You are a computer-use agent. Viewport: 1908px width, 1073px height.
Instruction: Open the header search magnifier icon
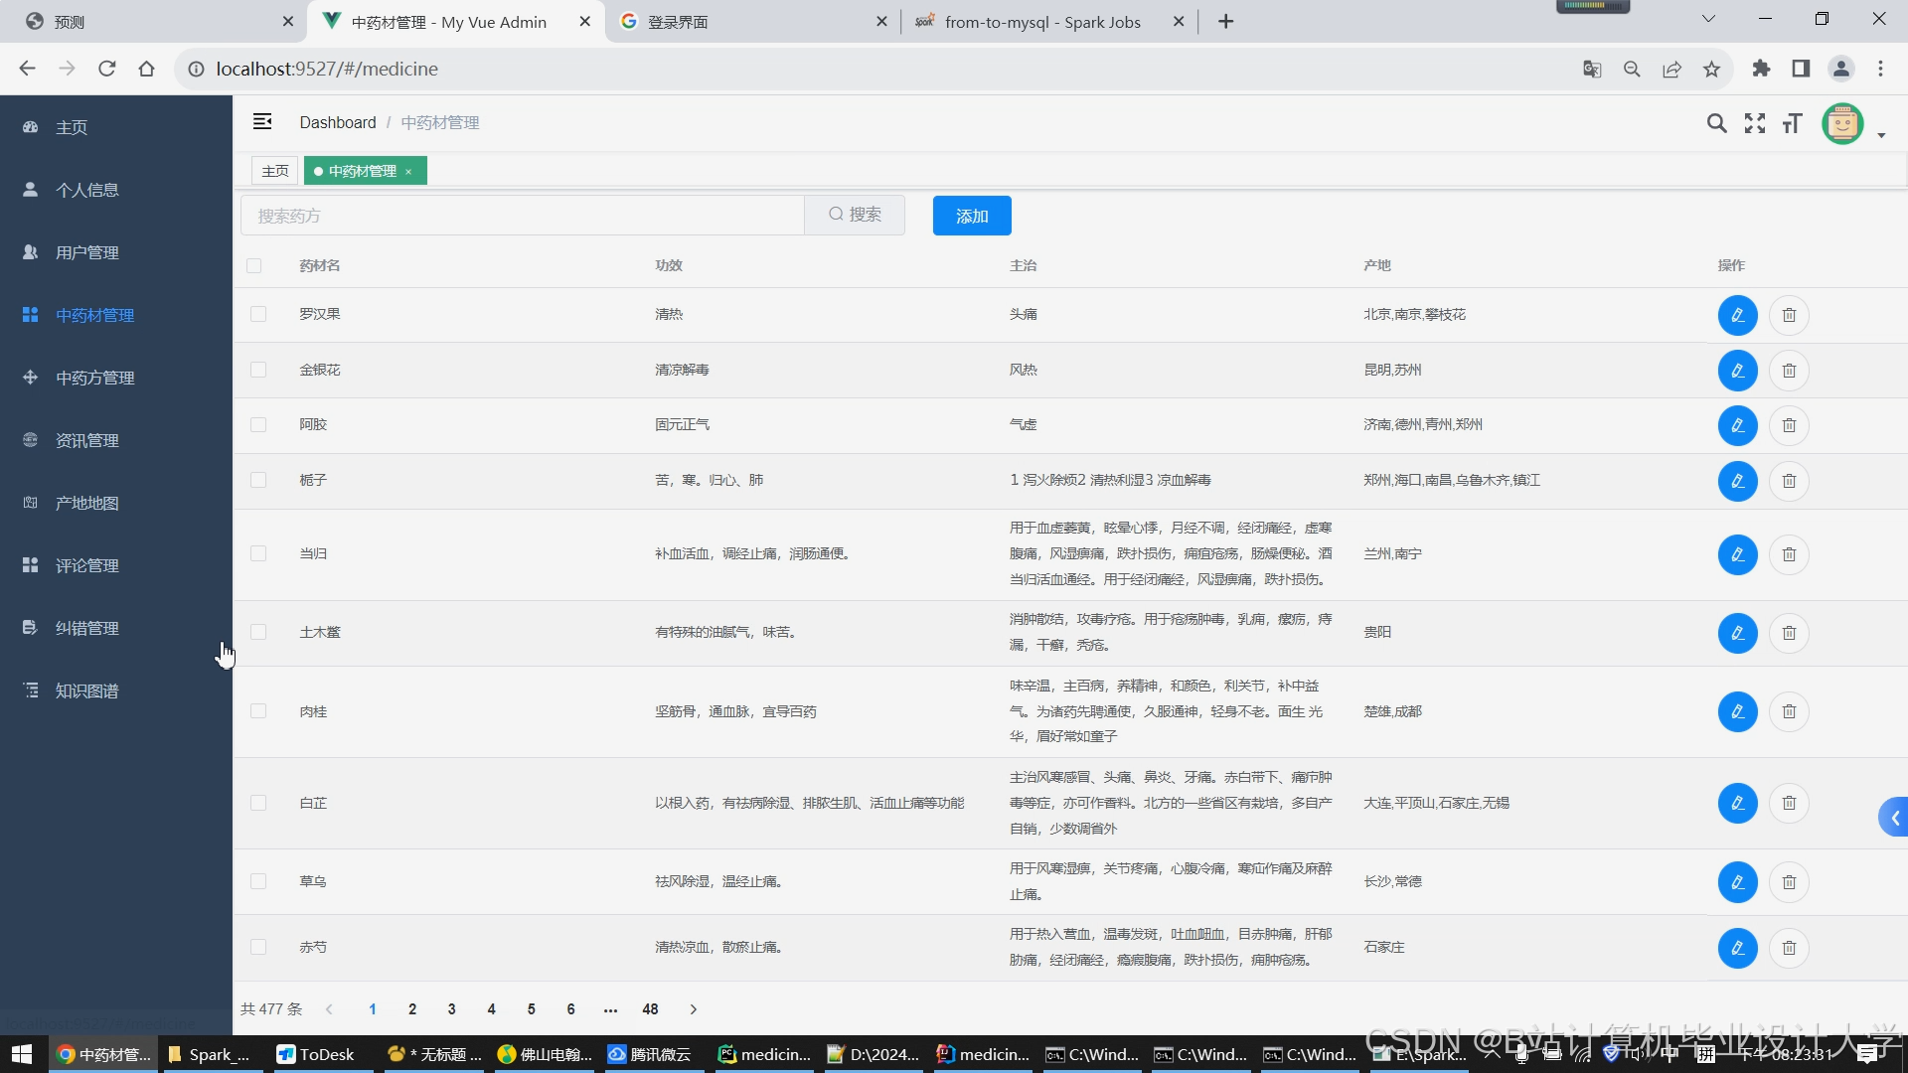(x=1716, y=123)
